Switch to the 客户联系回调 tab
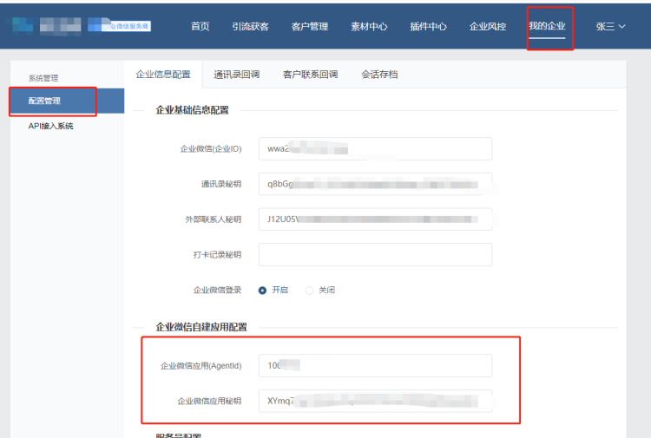Image resolution: width=651 pixels, height=438 pixels. click(x=310, y=75)
